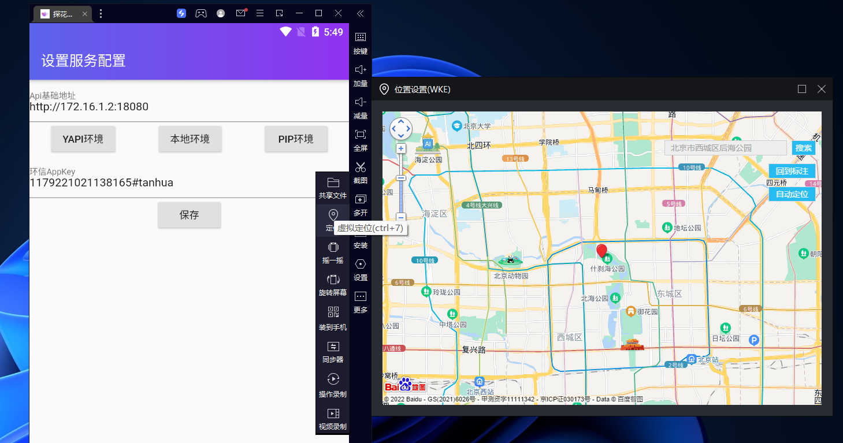Screen dimensions: 843x443
Task: Open 共享文件 shared folder
Action: (x=333, y=188)
